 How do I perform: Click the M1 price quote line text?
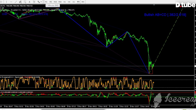(16, 6)
